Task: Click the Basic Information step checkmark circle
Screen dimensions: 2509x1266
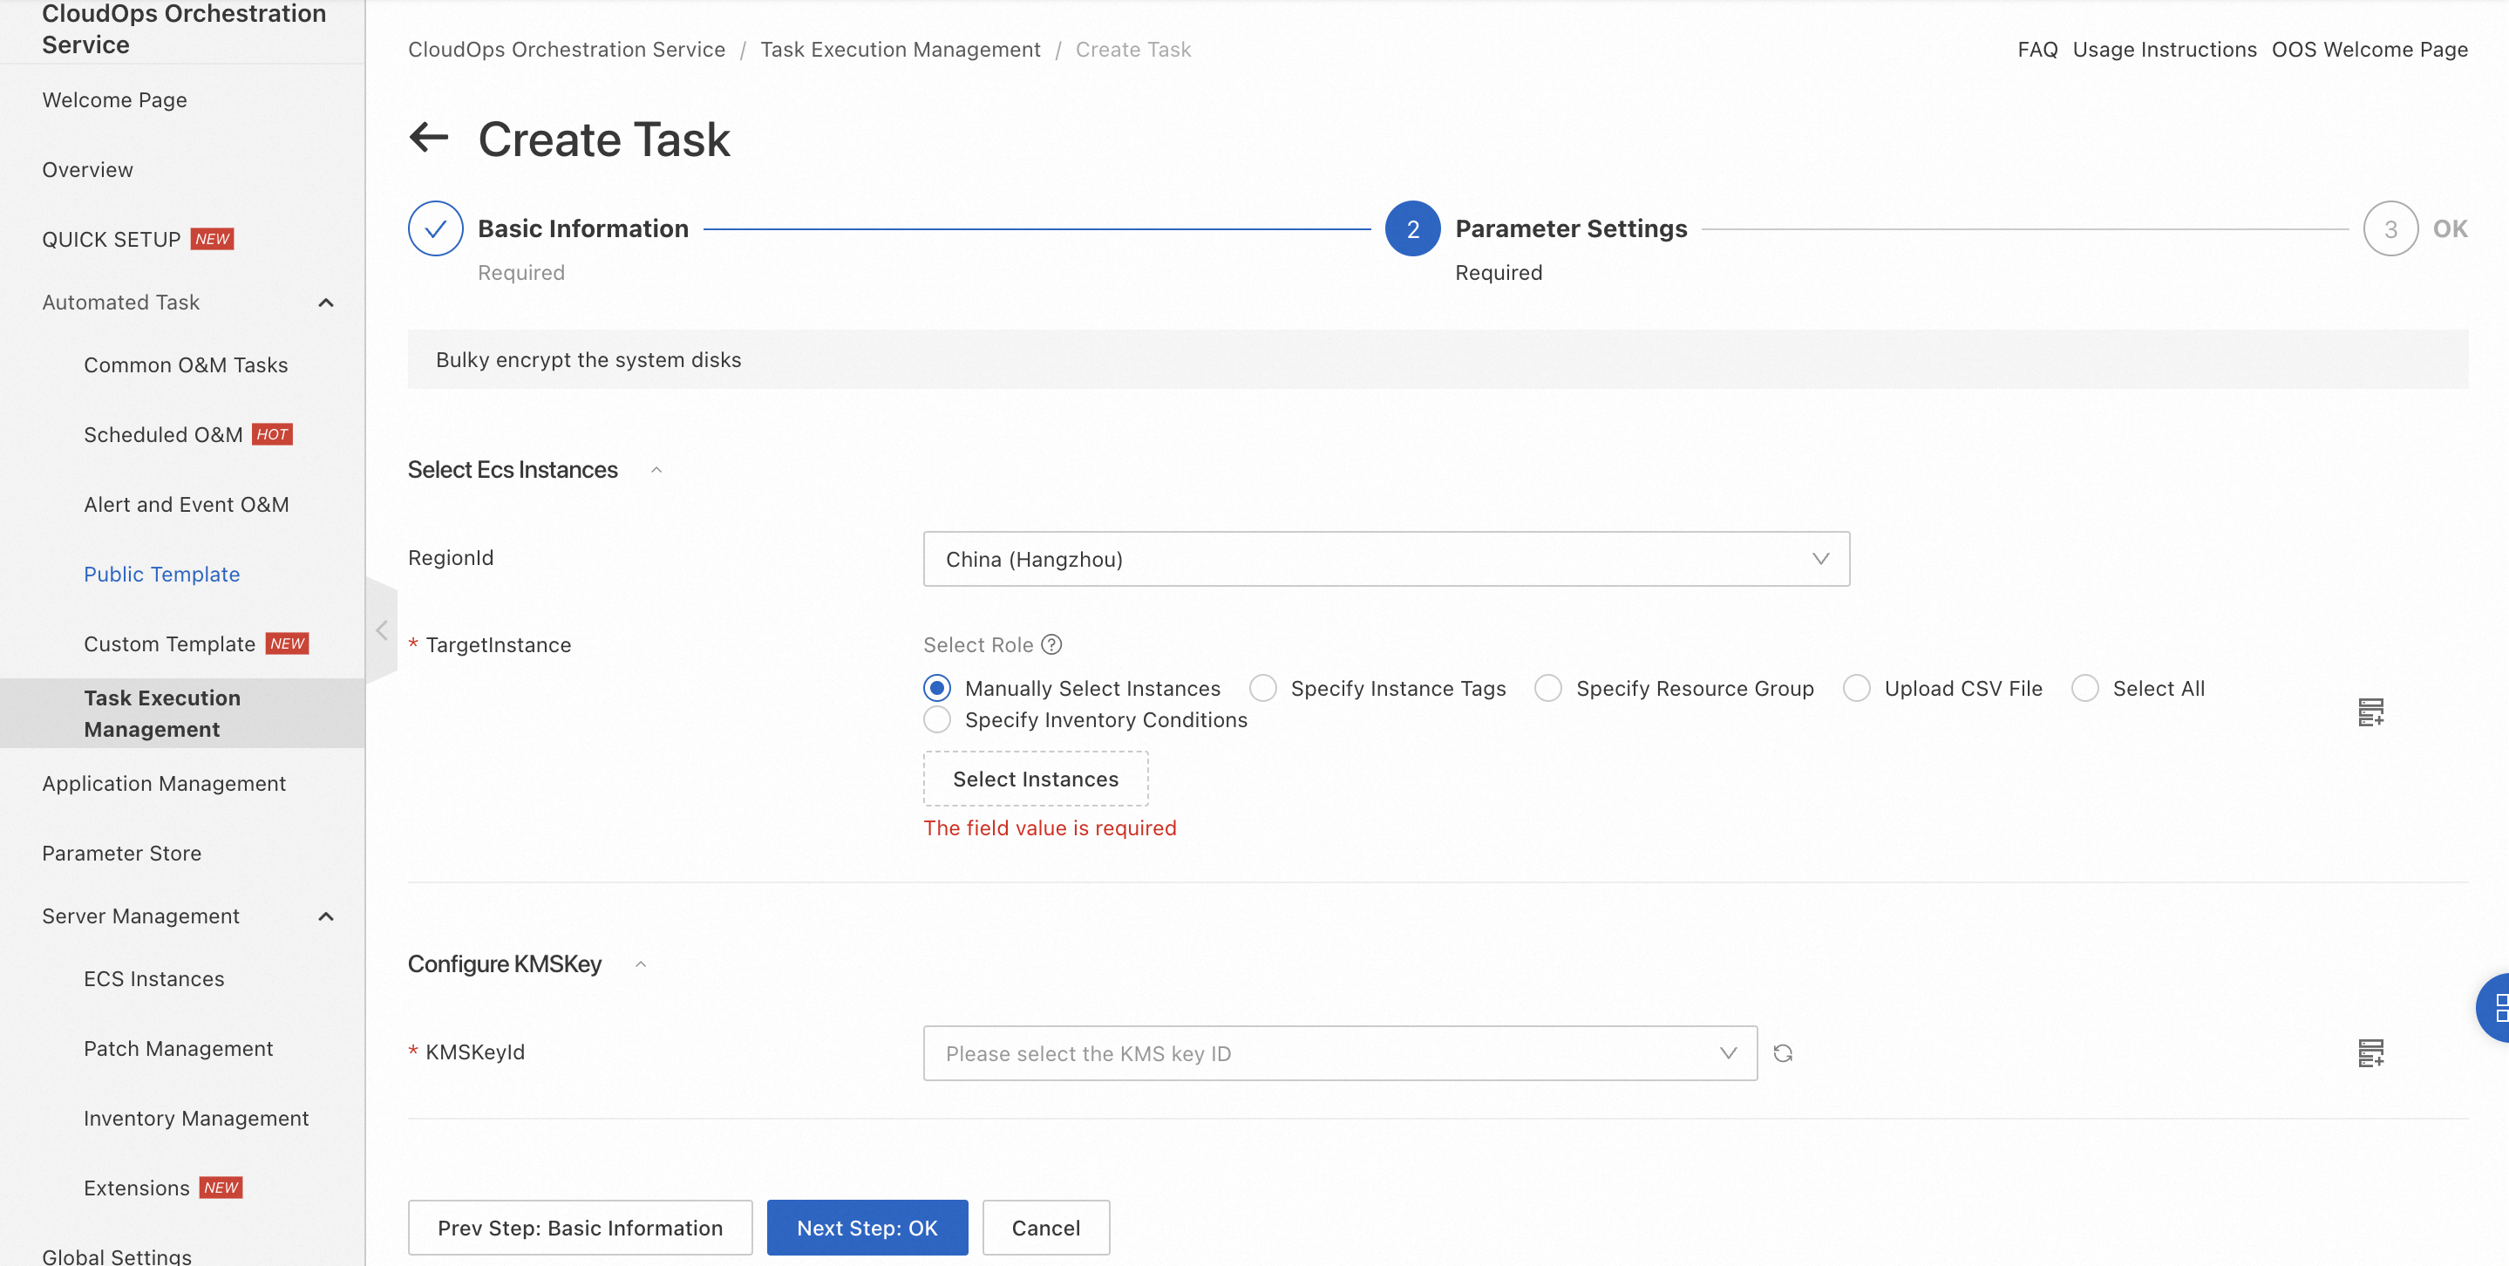Action: [x=435, y=228]
